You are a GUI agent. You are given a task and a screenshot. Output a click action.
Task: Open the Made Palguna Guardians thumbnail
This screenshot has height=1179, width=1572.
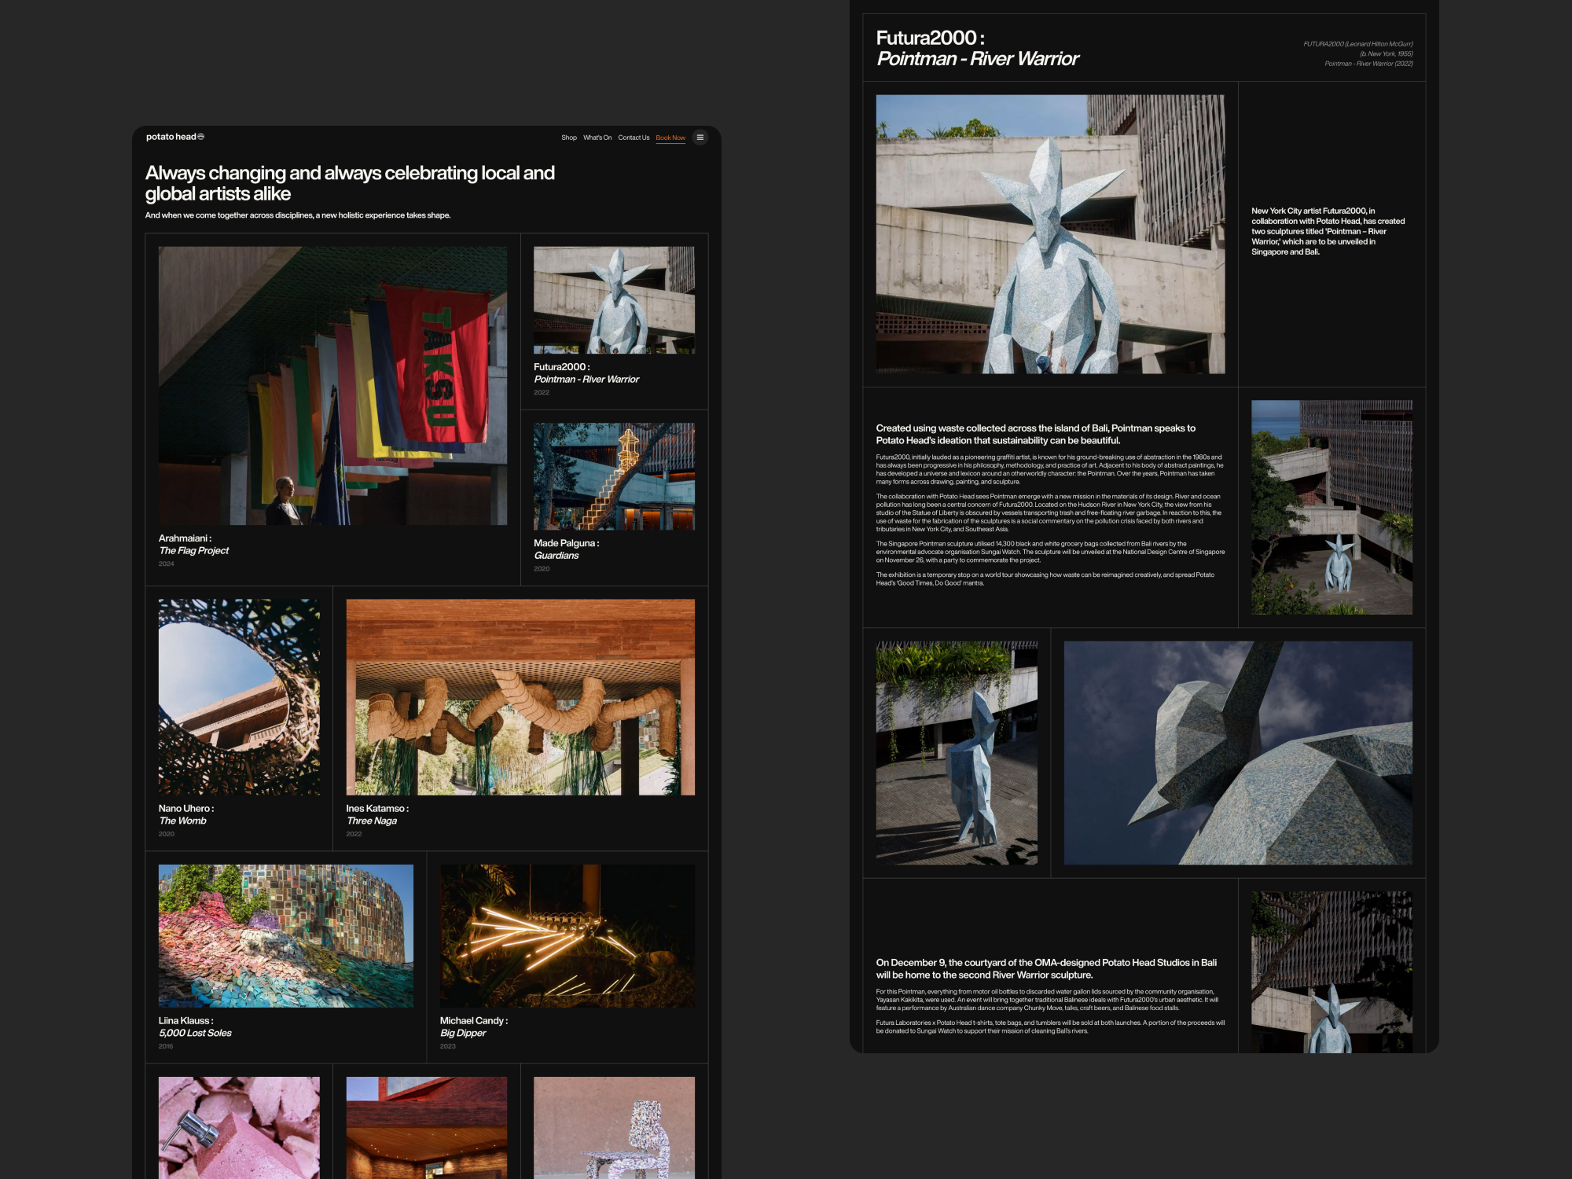614,476
